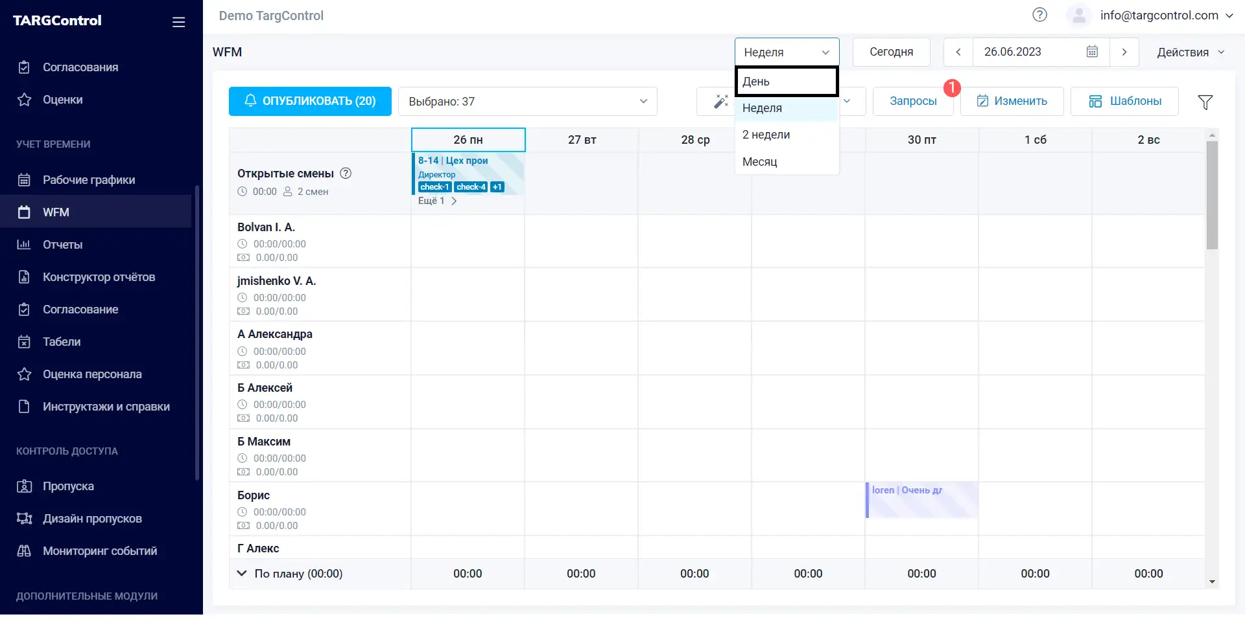Collapse the По плану summary row
This screenshot has width=1245, height=621.
242,573
